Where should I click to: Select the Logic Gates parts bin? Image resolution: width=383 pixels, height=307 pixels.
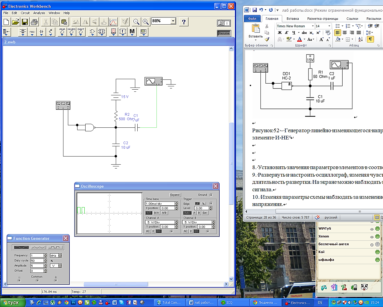pos(92,32)
